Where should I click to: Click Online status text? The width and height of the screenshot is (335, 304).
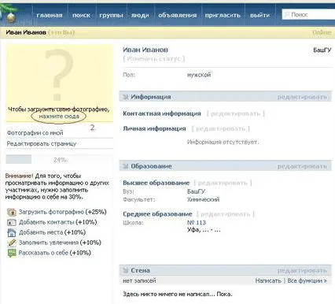322,32
